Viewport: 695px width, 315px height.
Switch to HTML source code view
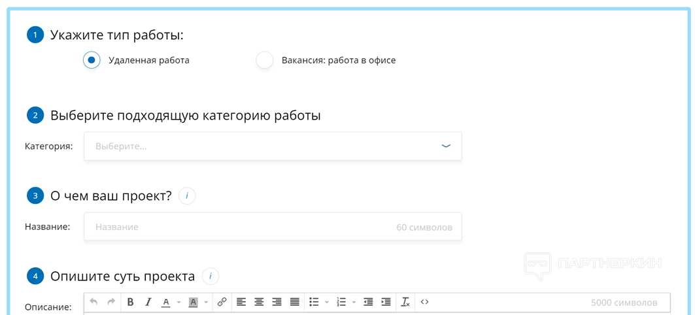[425, 302]
